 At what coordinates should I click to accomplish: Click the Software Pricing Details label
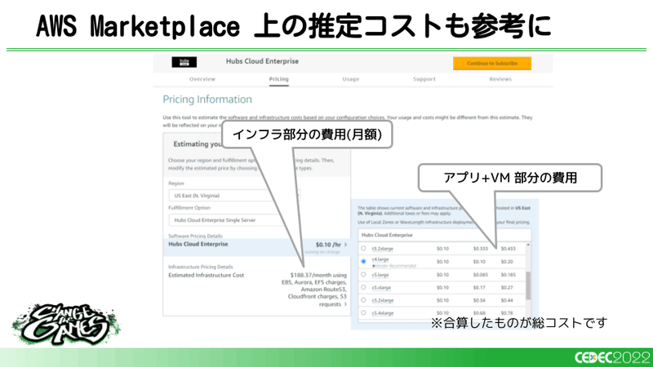pos(195,236)
